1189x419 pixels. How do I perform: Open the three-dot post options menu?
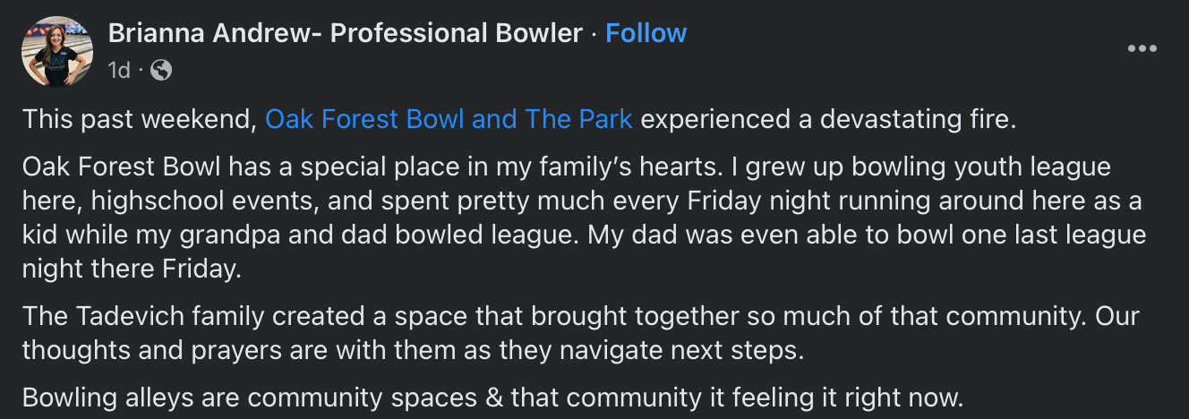click(x=1142, y=48)
